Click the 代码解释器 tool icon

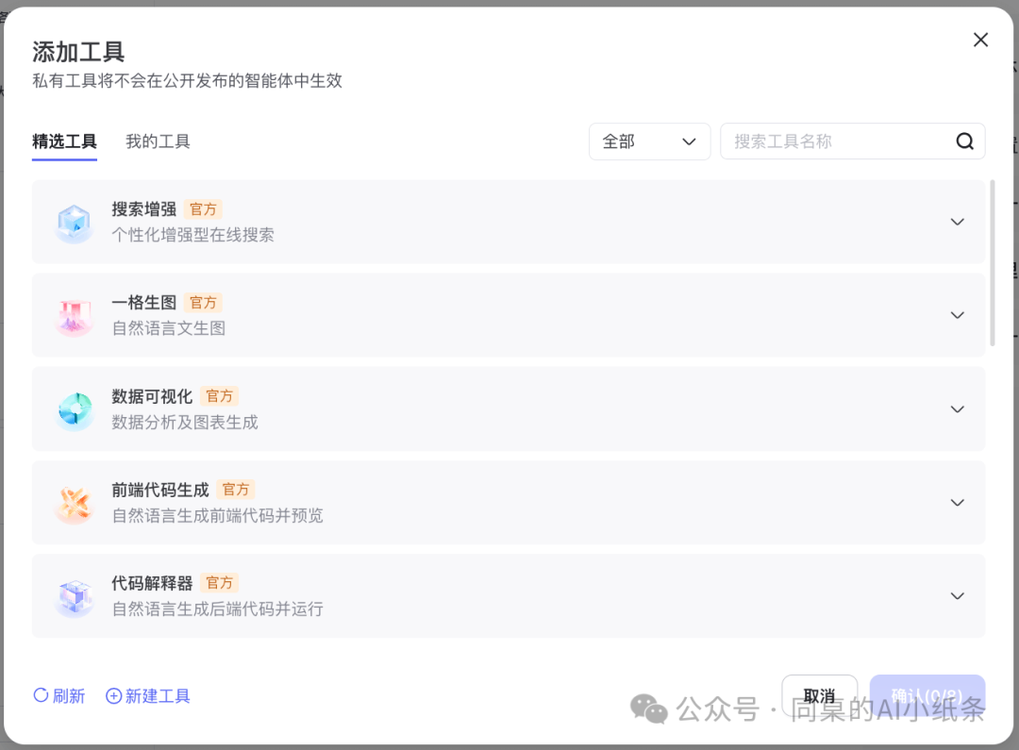[x=75, y=595]
